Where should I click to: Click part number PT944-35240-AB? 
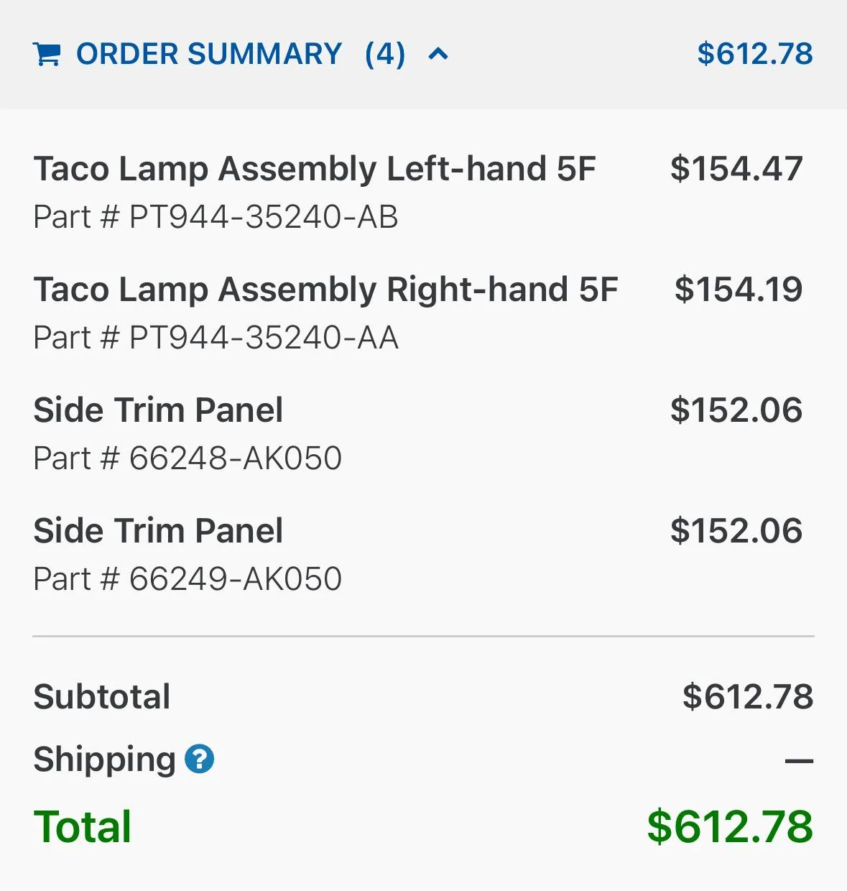point(216,217)
